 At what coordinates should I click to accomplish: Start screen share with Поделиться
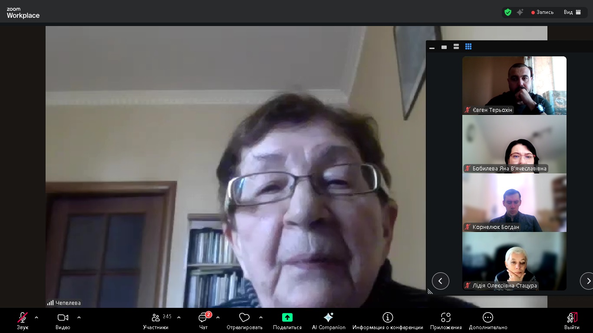287,320
